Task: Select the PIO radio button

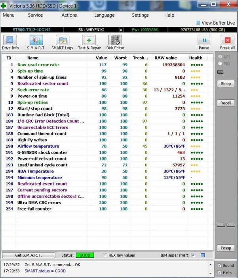Action: click(220, 64)
